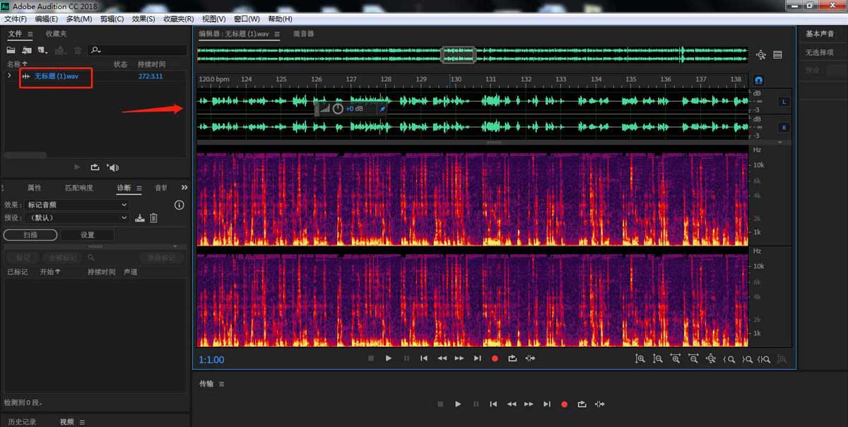Toggle loop playback in Files panel
This screenshot has height=427, width=848.
pos(95,167)
